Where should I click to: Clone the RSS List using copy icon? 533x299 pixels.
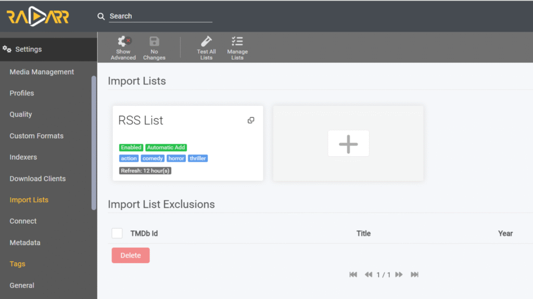click(251, 120)
